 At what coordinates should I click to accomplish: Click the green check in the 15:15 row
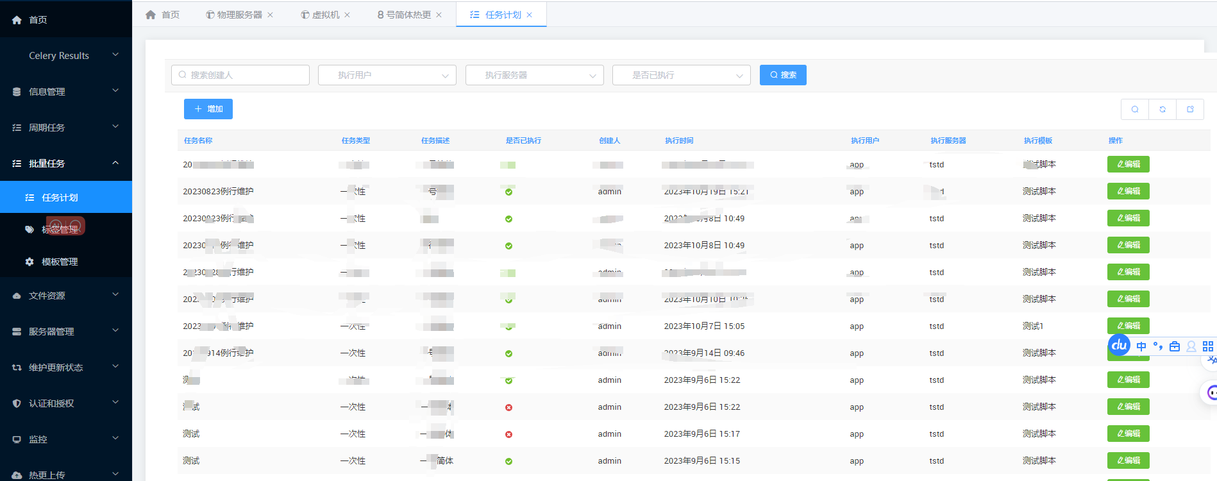point(508,461)
